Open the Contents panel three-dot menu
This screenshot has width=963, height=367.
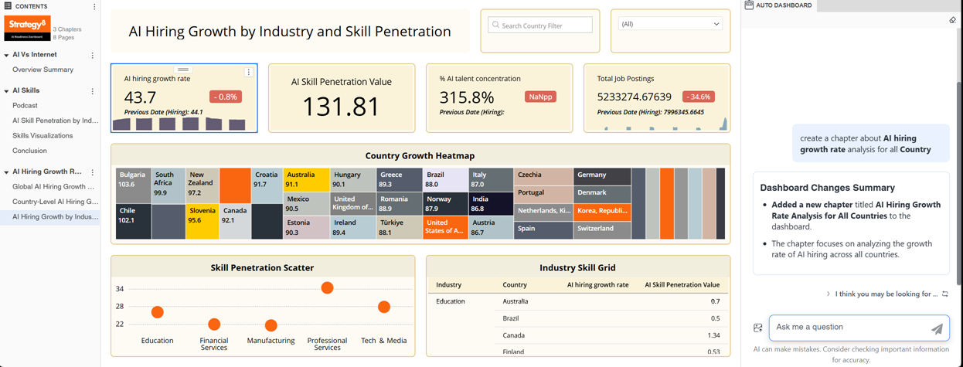pyautogui.click(x=94, y=6)
